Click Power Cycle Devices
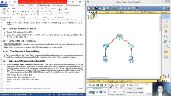This screenshot has width=171, height=96. (110, 81)
